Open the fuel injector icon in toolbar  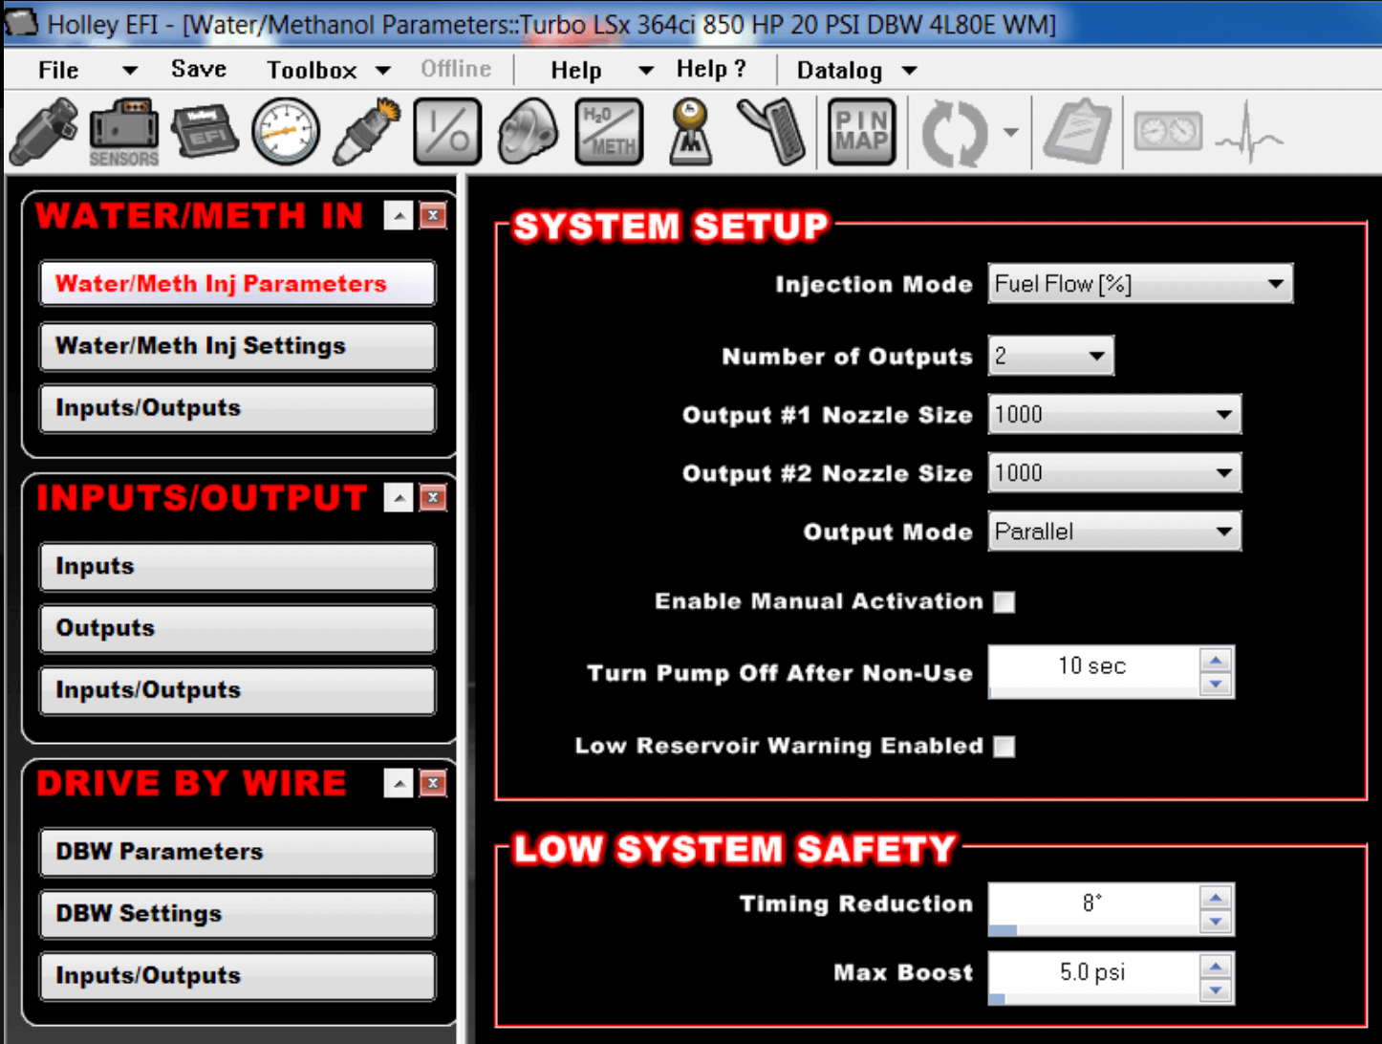tap(43, 132)
